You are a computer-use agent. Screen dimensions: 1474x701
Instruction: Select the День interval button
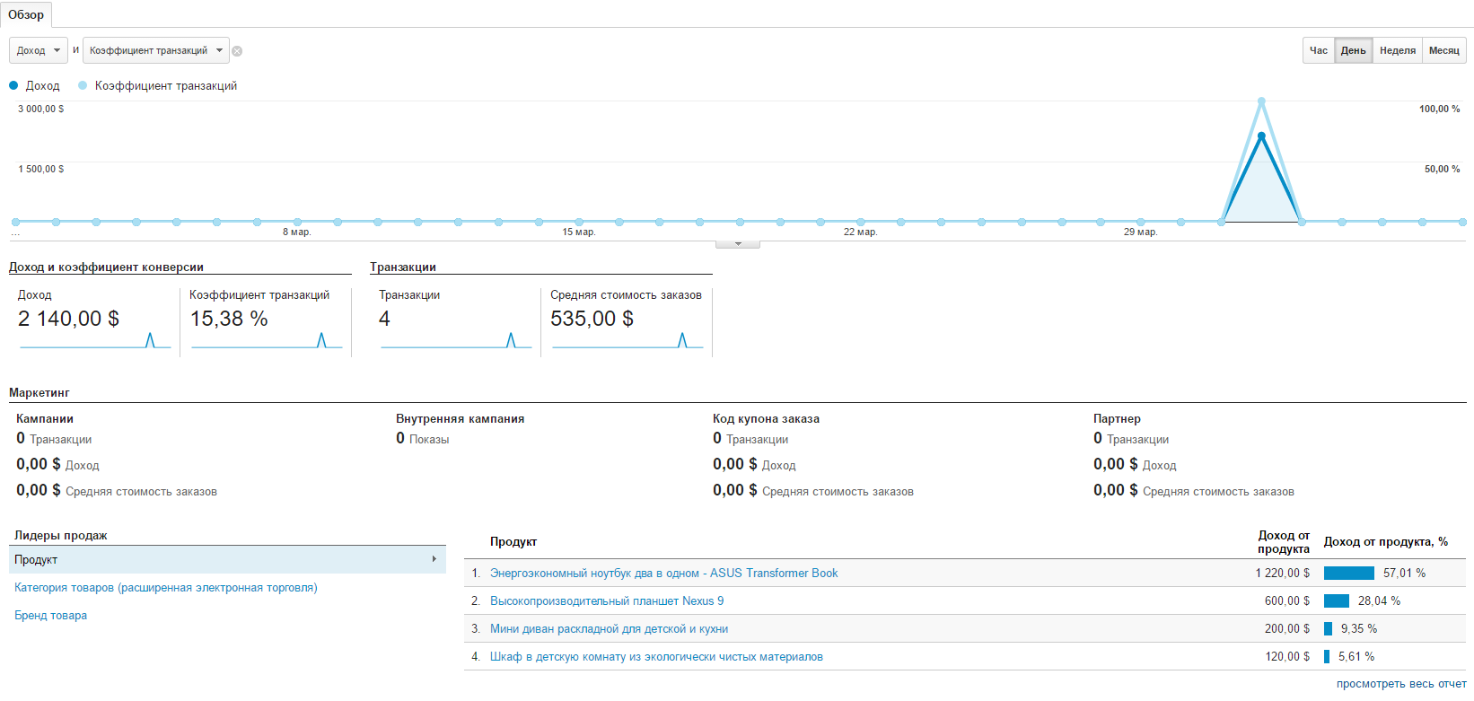(1354, 50)
